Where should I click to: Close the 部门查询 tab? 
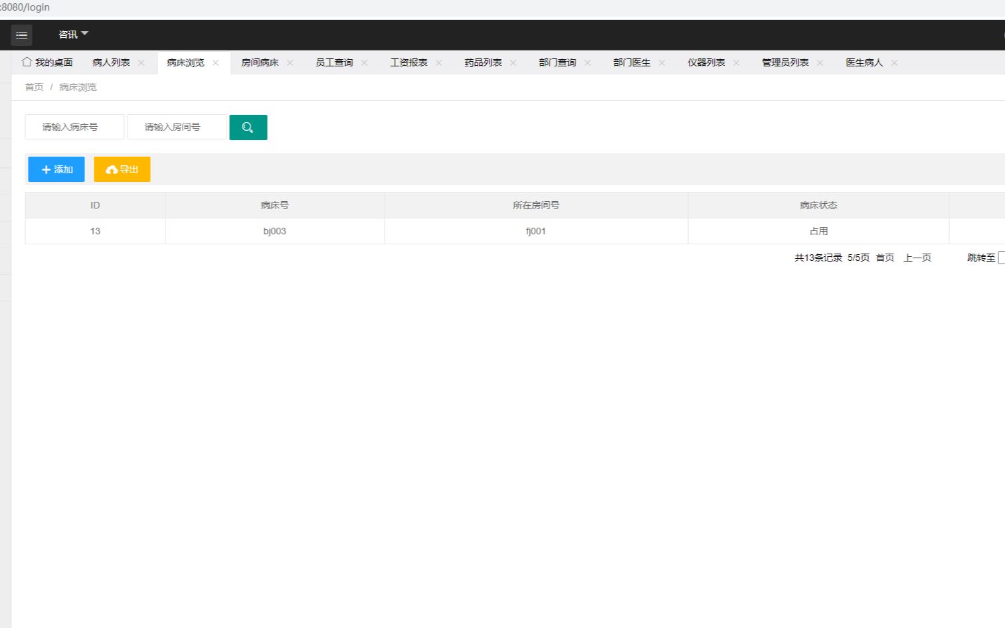(588, 63)
